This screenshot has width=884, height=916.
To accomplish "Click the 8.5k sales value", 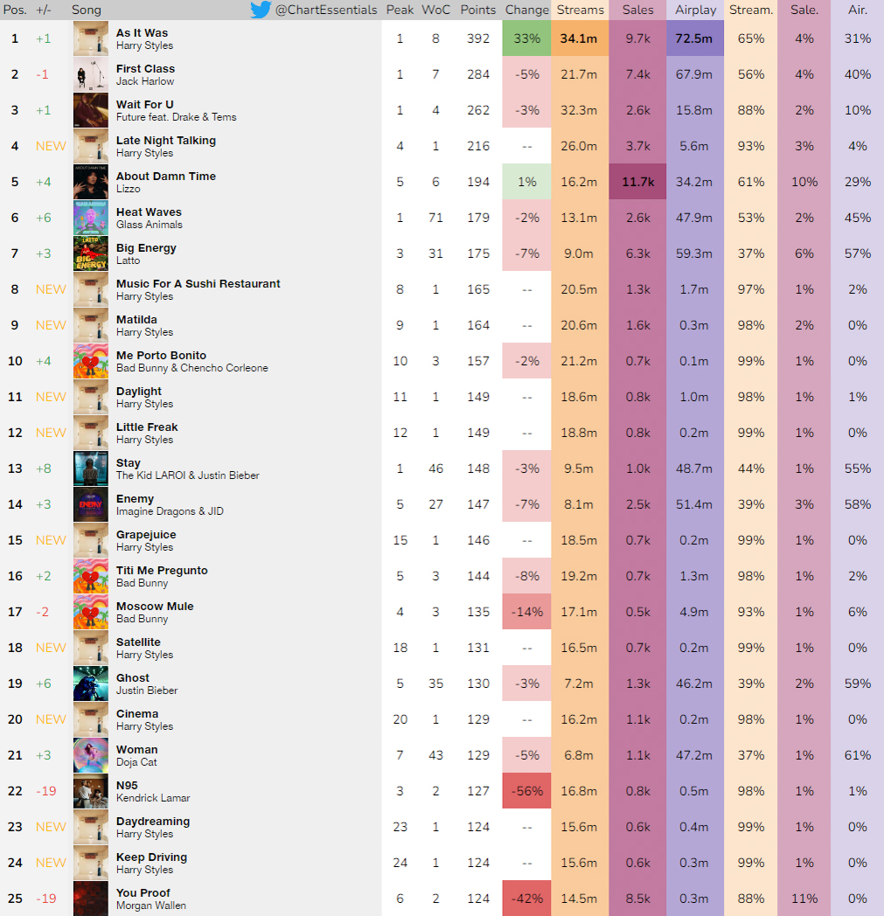I will pyautogui.click(x=638, y=899).
